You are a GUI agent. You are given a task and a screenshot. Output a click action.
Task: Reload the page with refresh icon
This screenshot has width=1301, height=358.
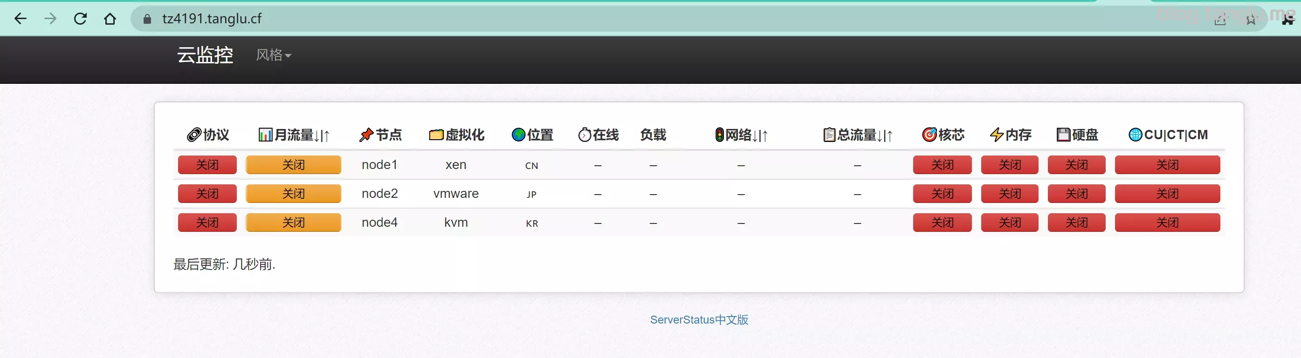coord(80,19)
